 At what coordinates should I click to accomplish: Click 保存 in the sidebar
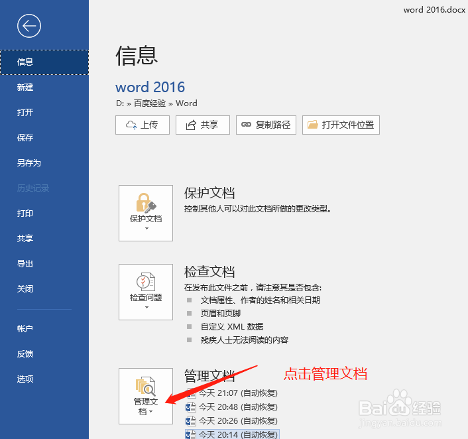tap(44, 138)
